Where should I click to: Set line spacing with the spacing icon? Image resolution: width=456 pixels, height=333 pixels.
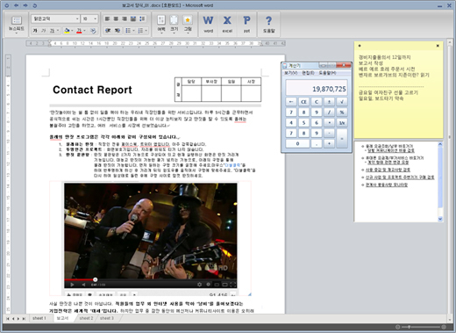[142, 18]
